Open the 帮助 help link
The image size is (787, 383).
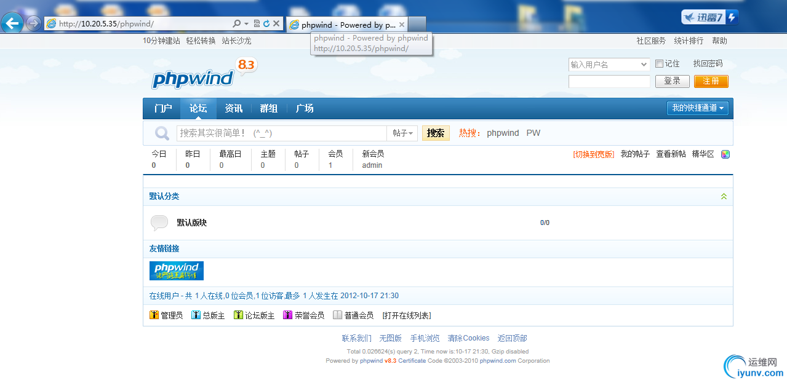pos(719,41)
